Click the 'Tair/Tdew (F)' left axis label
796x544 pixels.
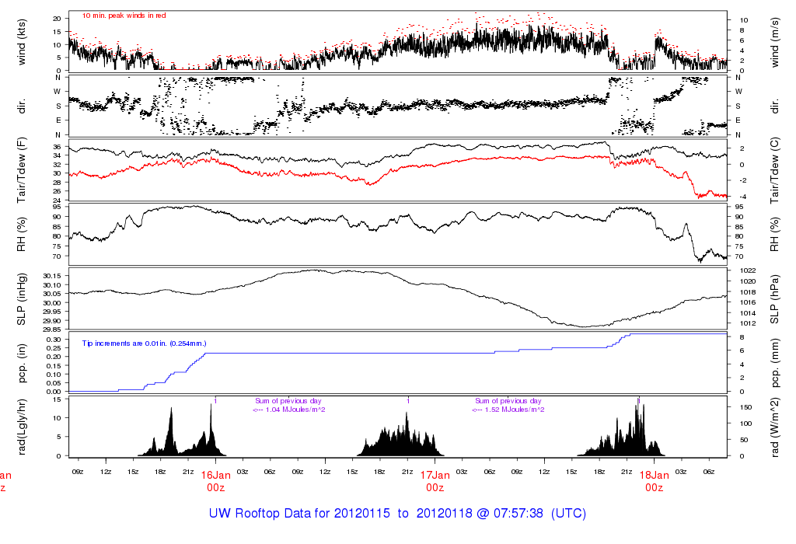[21, 170]
